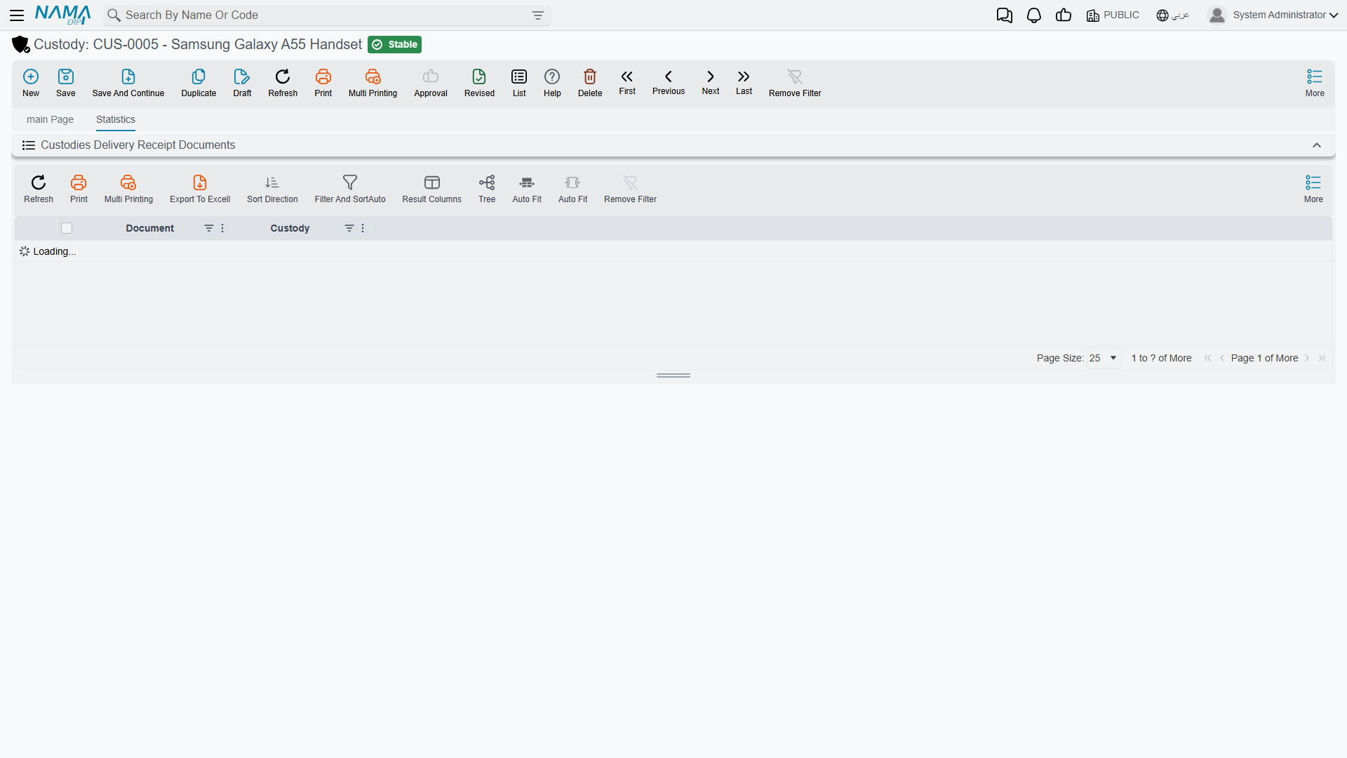Go to the Next record
Screen dimensions: 1347x758
click(711, 82)
